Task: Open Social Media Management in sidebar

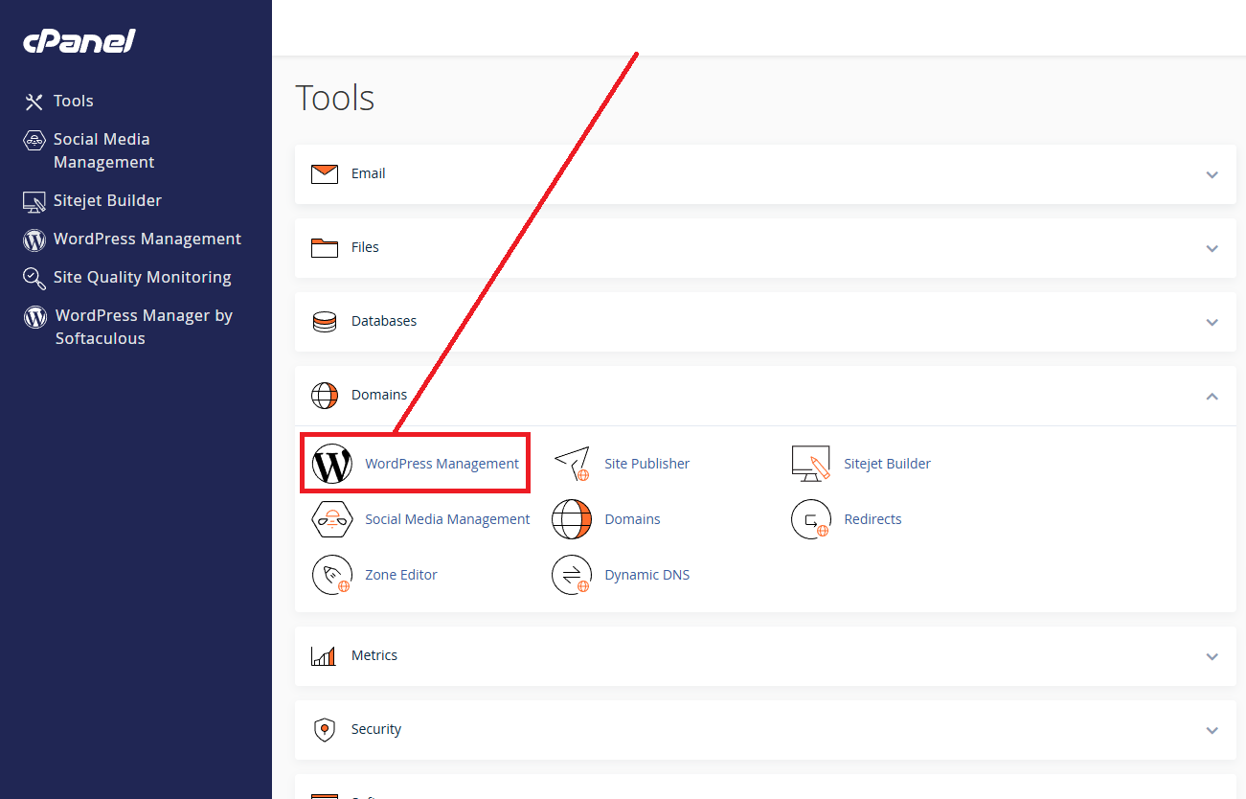Action: tap(103, 151)
